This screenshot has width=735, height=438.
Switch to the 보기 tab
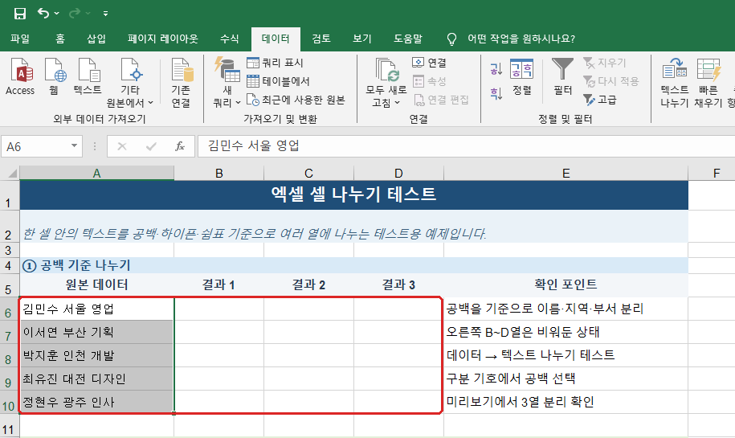pyautogui.click(x=361, y=39)
